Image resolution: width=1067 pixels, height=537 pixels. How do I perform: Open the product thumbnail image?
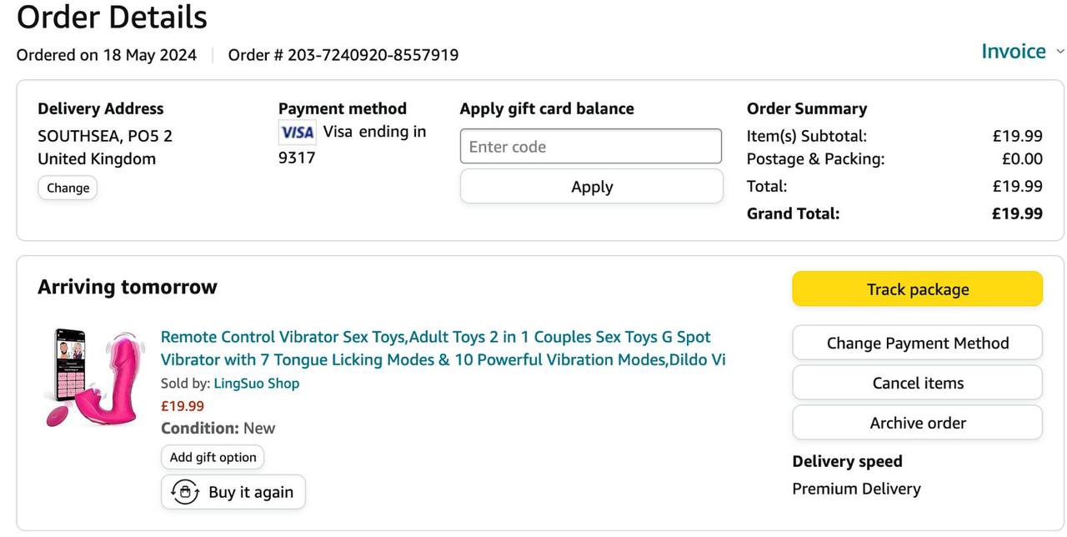[x=93, y=378]
